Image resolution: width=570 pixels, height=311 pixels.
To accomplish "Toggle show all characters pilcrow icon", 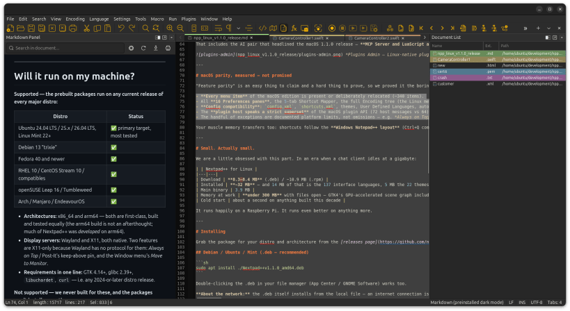I will point(229,28).
